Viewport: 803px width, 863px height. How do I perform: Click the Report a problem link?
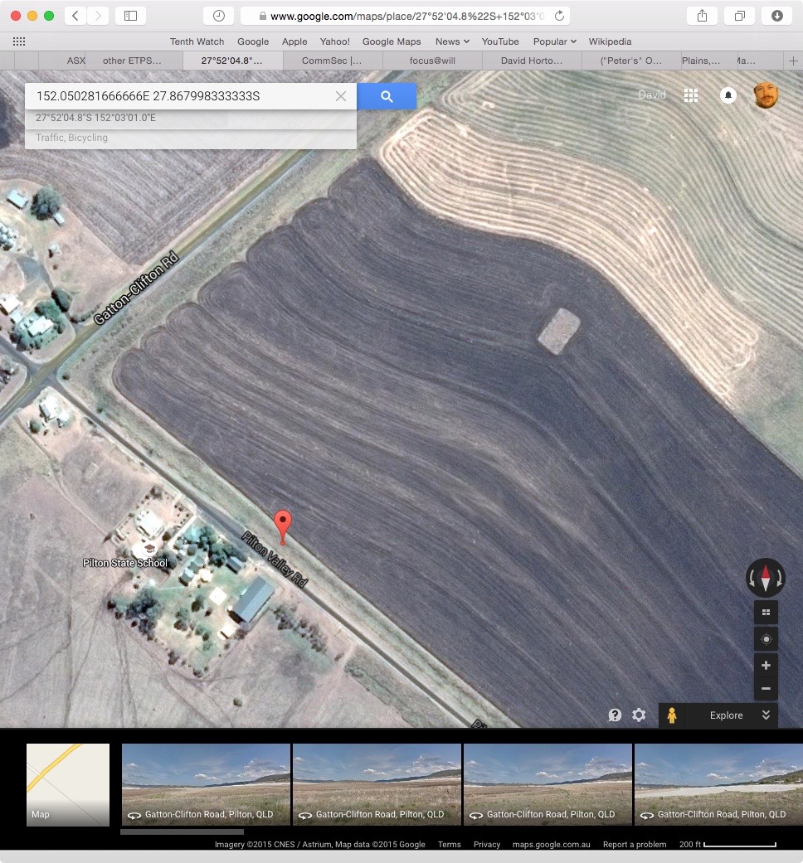point(635,845)
